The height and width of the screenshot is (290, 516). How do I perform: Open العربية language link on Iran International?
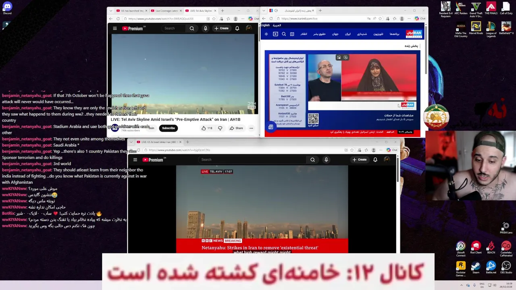[x=277, y=25]
